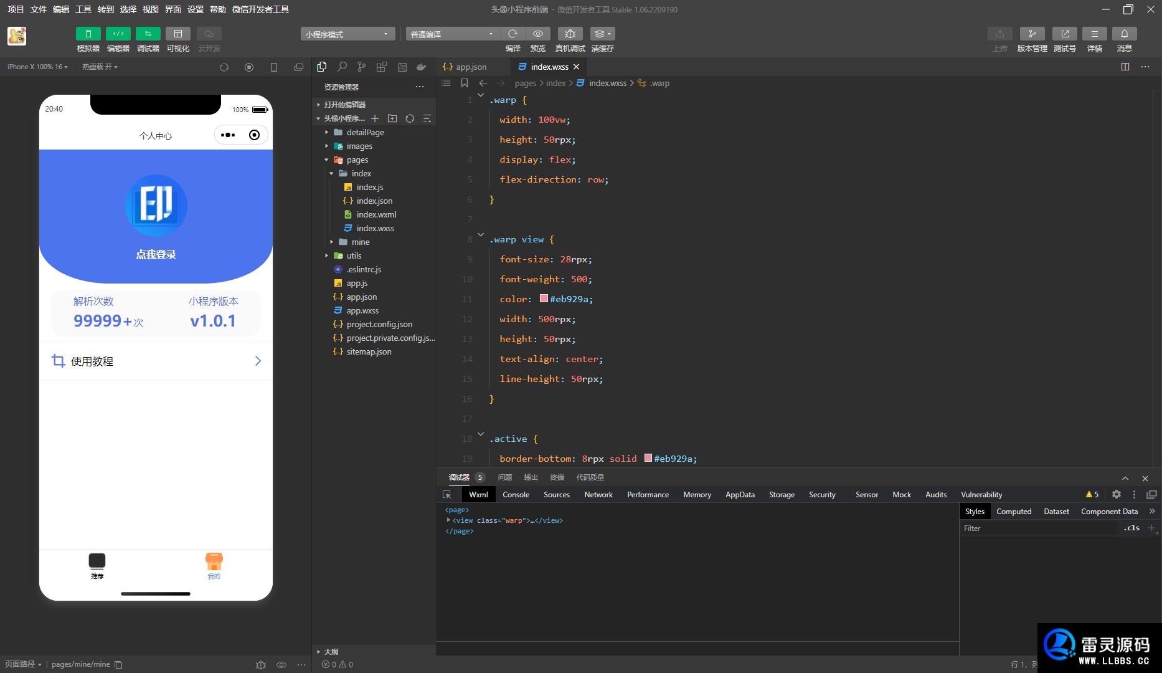Open the messages bell icon
Screen dimensions: 1162x673
click(1124, 34)
